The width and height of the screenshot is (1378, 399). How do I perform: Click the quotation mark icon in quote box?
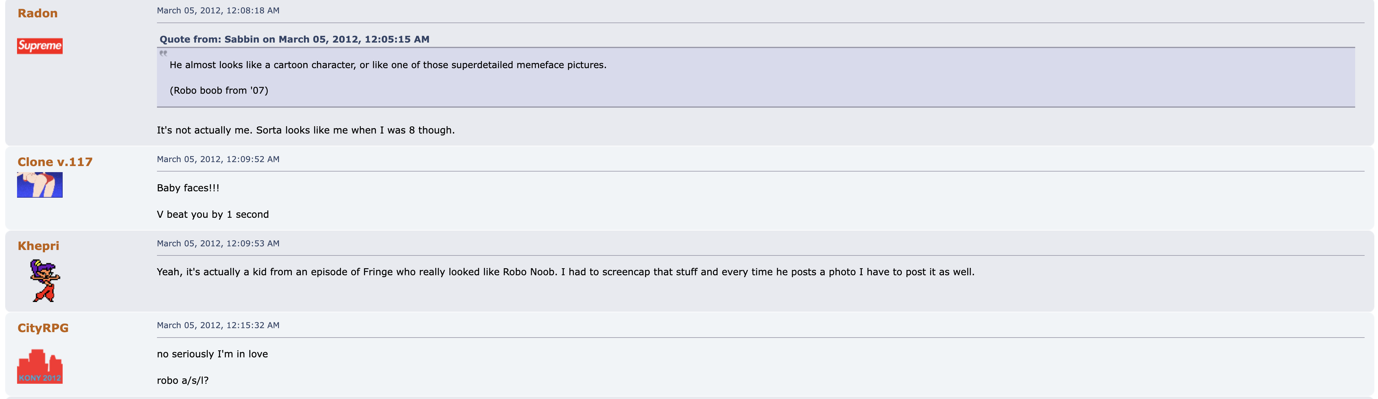click(163, 53)
